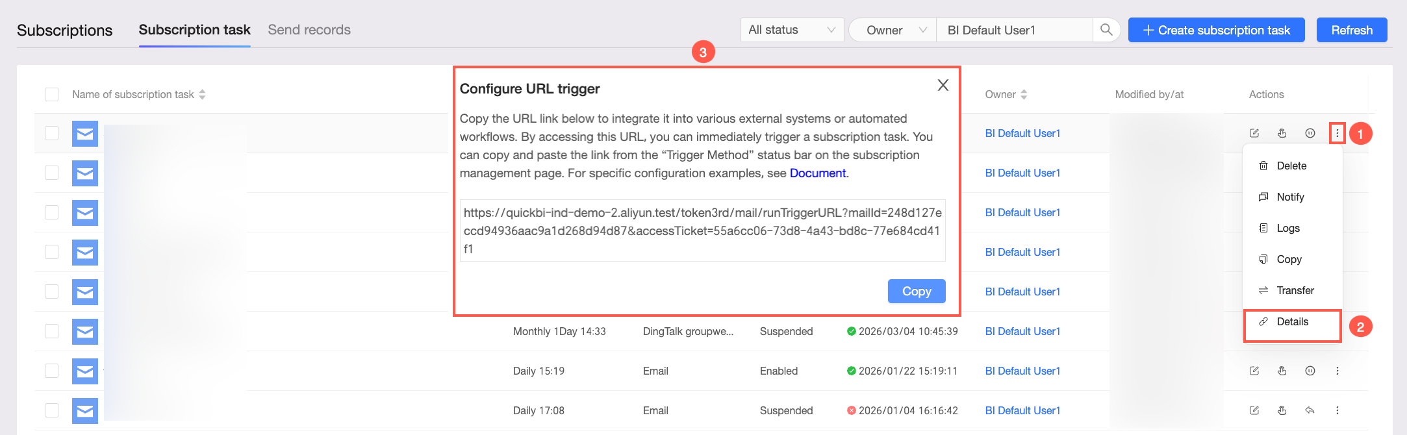Open the Owner search-type dropdown

[893, 30]
